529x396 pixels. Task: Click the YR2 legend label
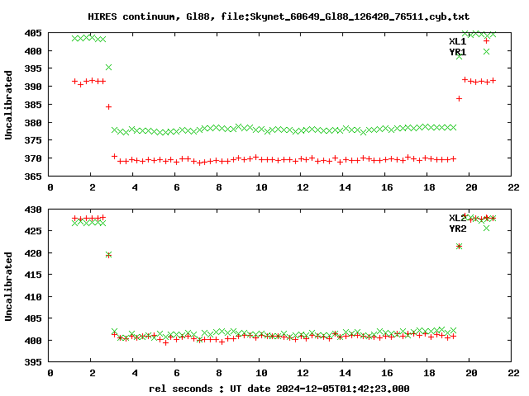[x=457, y=229]
